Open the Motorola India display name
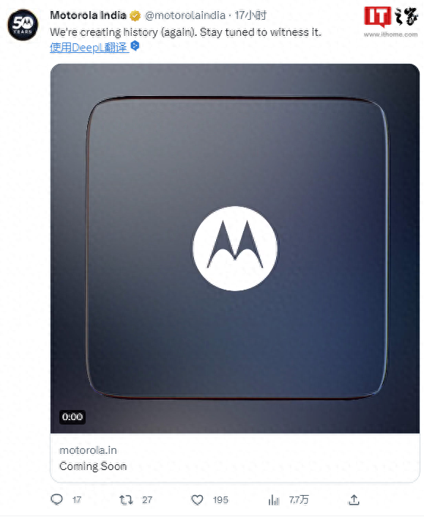 [x=88, y=15]
